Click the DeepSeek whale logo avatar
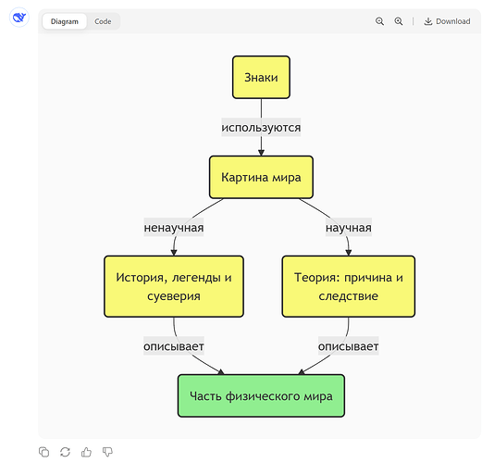Screen dimensions: 494x463 [19, 18]
